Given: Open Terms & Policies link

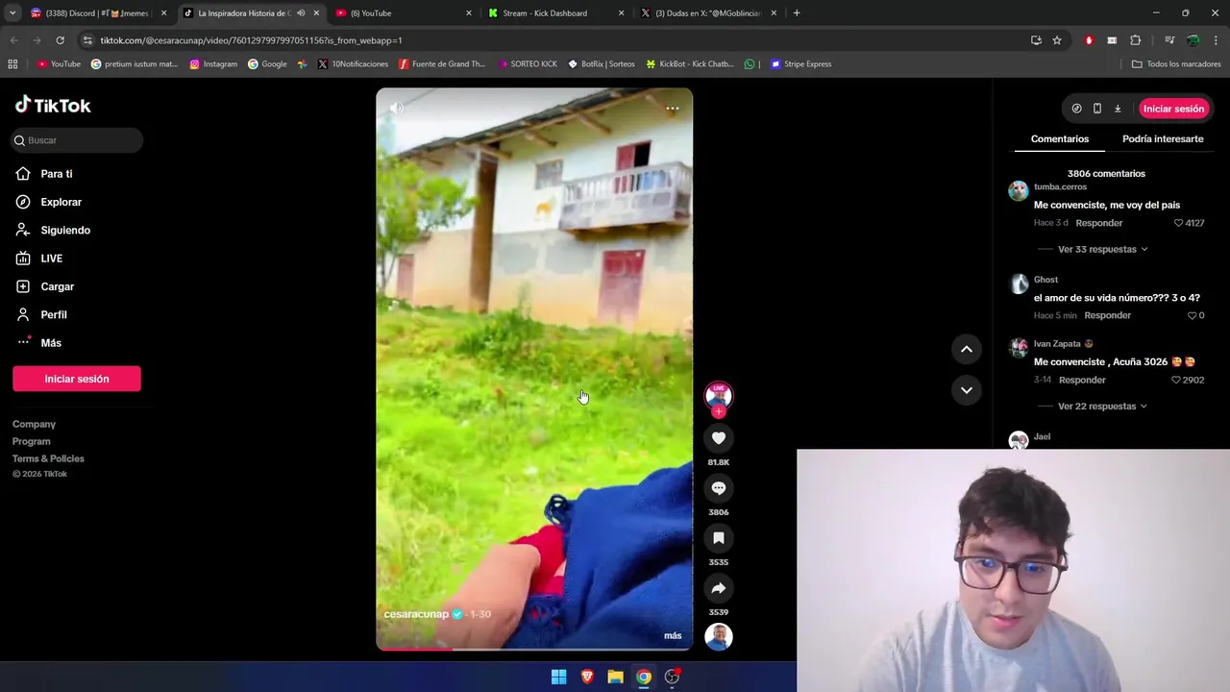Looking at the screenshot, I should [48, 458].
